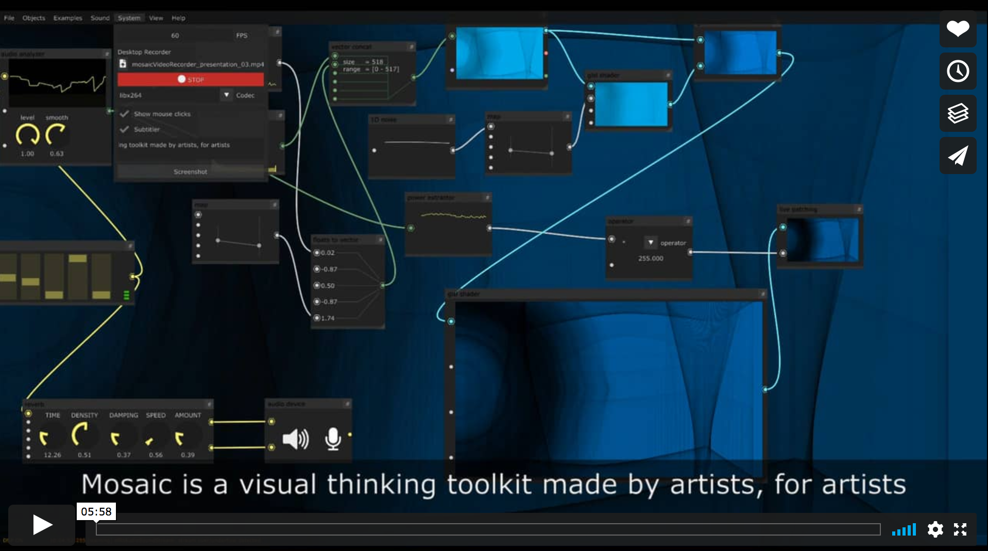Click the smooth knob in audio analyzer
This screenshot has height=551, width=988.
coord(56,135)
